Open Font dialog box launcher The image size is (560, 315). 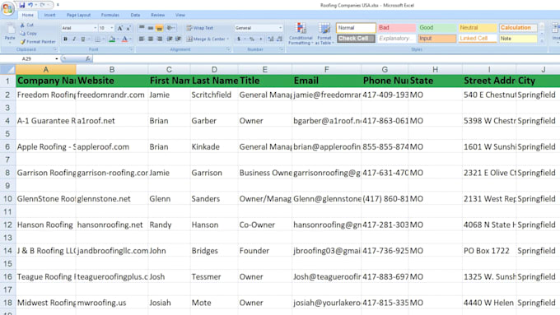(x=131, y=49)
